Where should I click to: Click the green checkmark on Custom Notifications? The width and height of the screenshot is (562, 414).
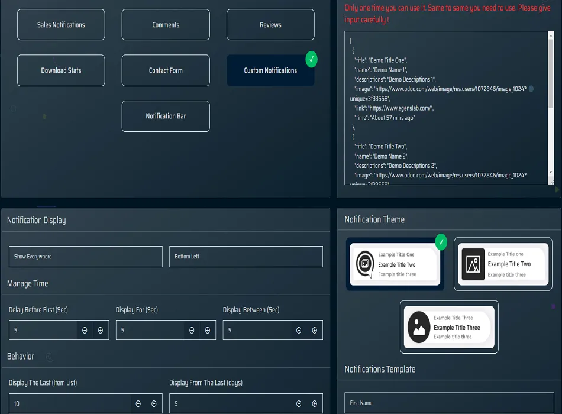pyautogui.click(x=311, y=59)
